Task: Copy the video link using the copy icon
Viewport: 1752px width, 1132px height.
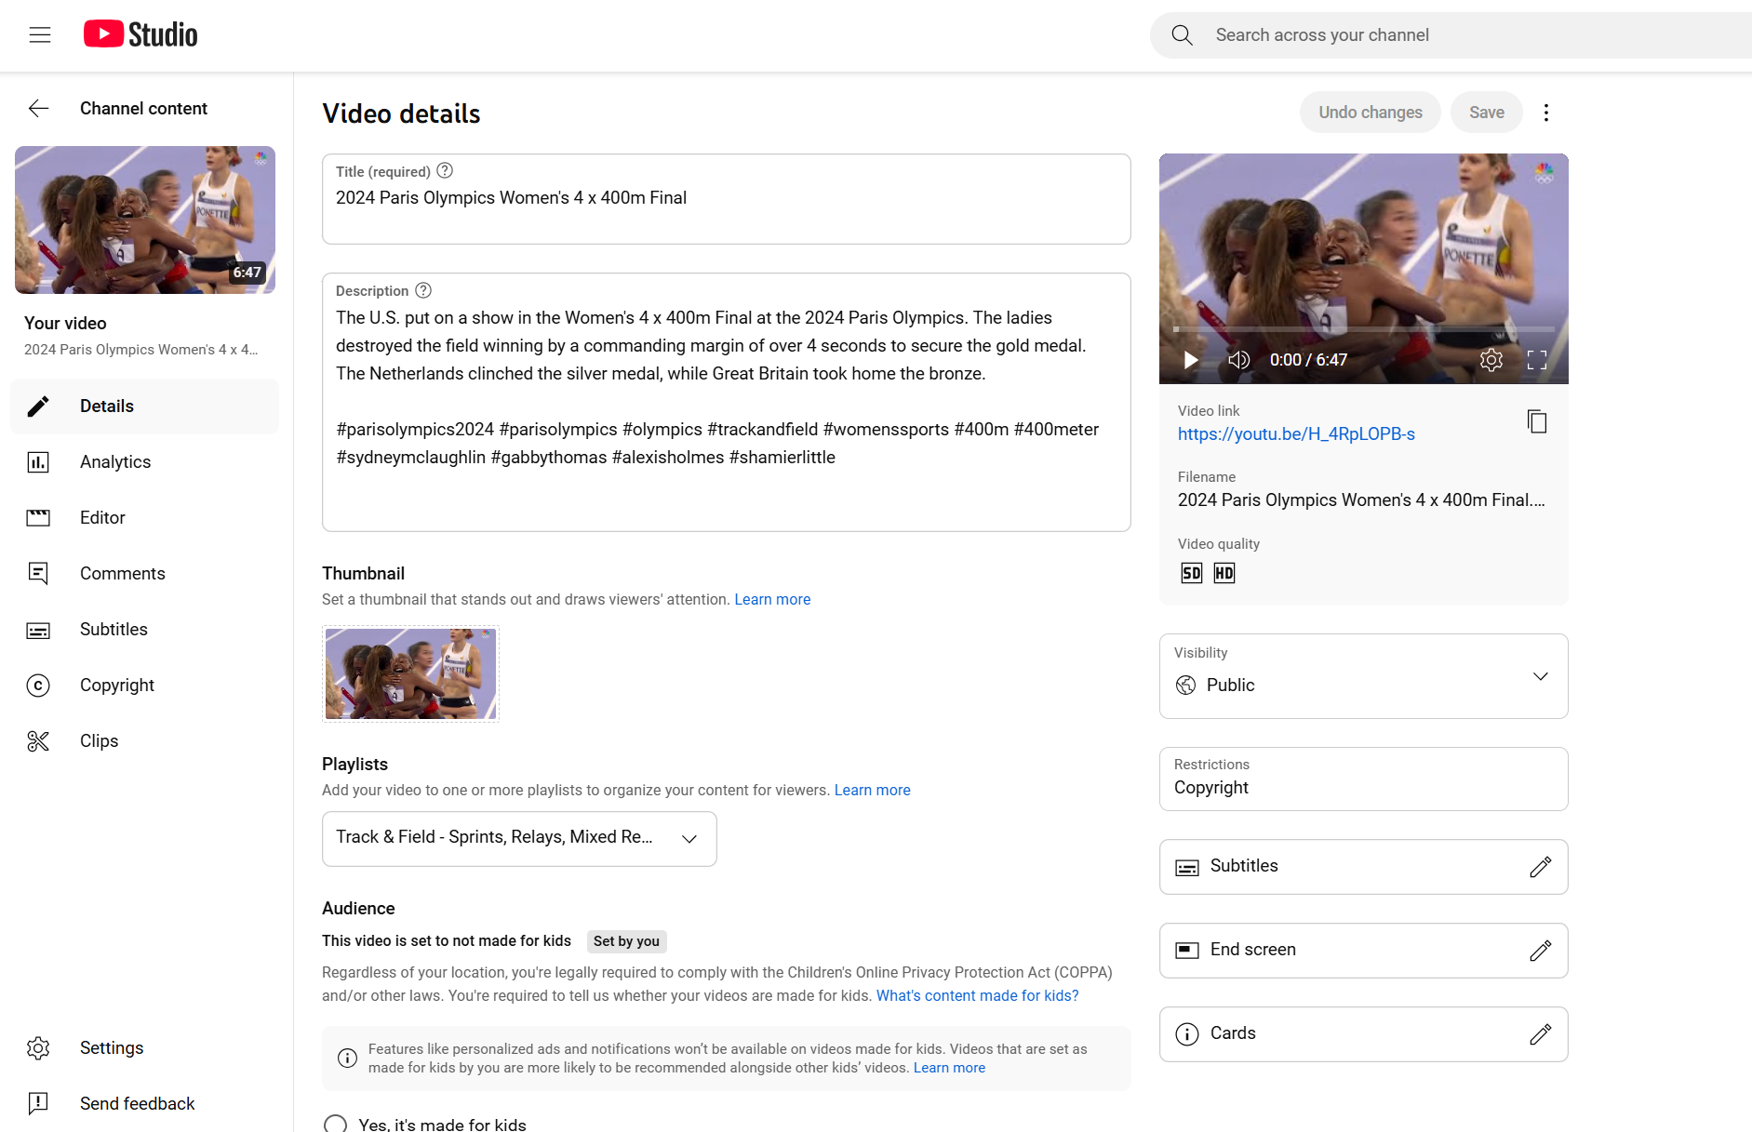Action: pos(1537,422)
